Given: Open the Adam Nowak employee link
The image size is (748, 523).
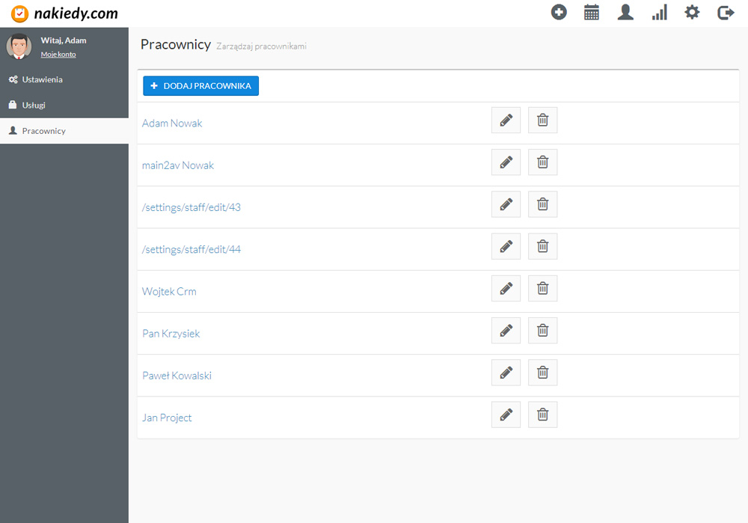Looking at the screenshot, I should click(172, 123).
